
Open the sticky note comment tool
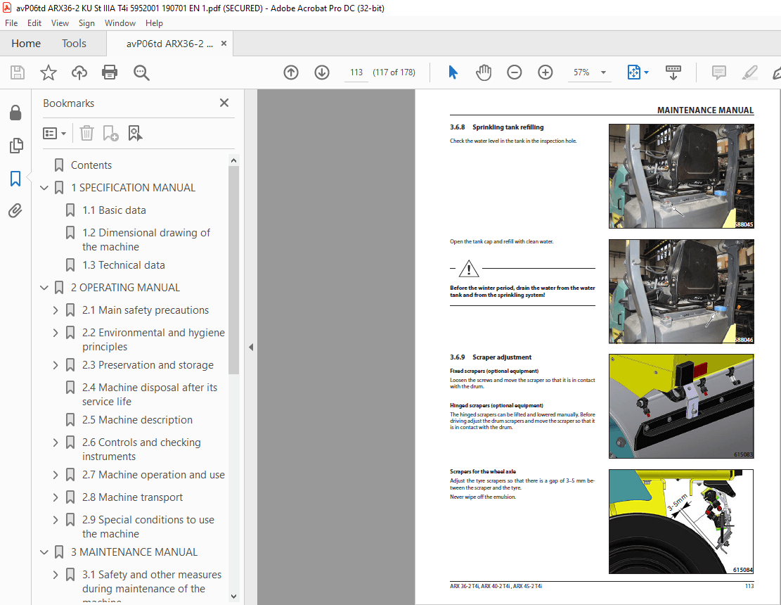tap(718, 72)
